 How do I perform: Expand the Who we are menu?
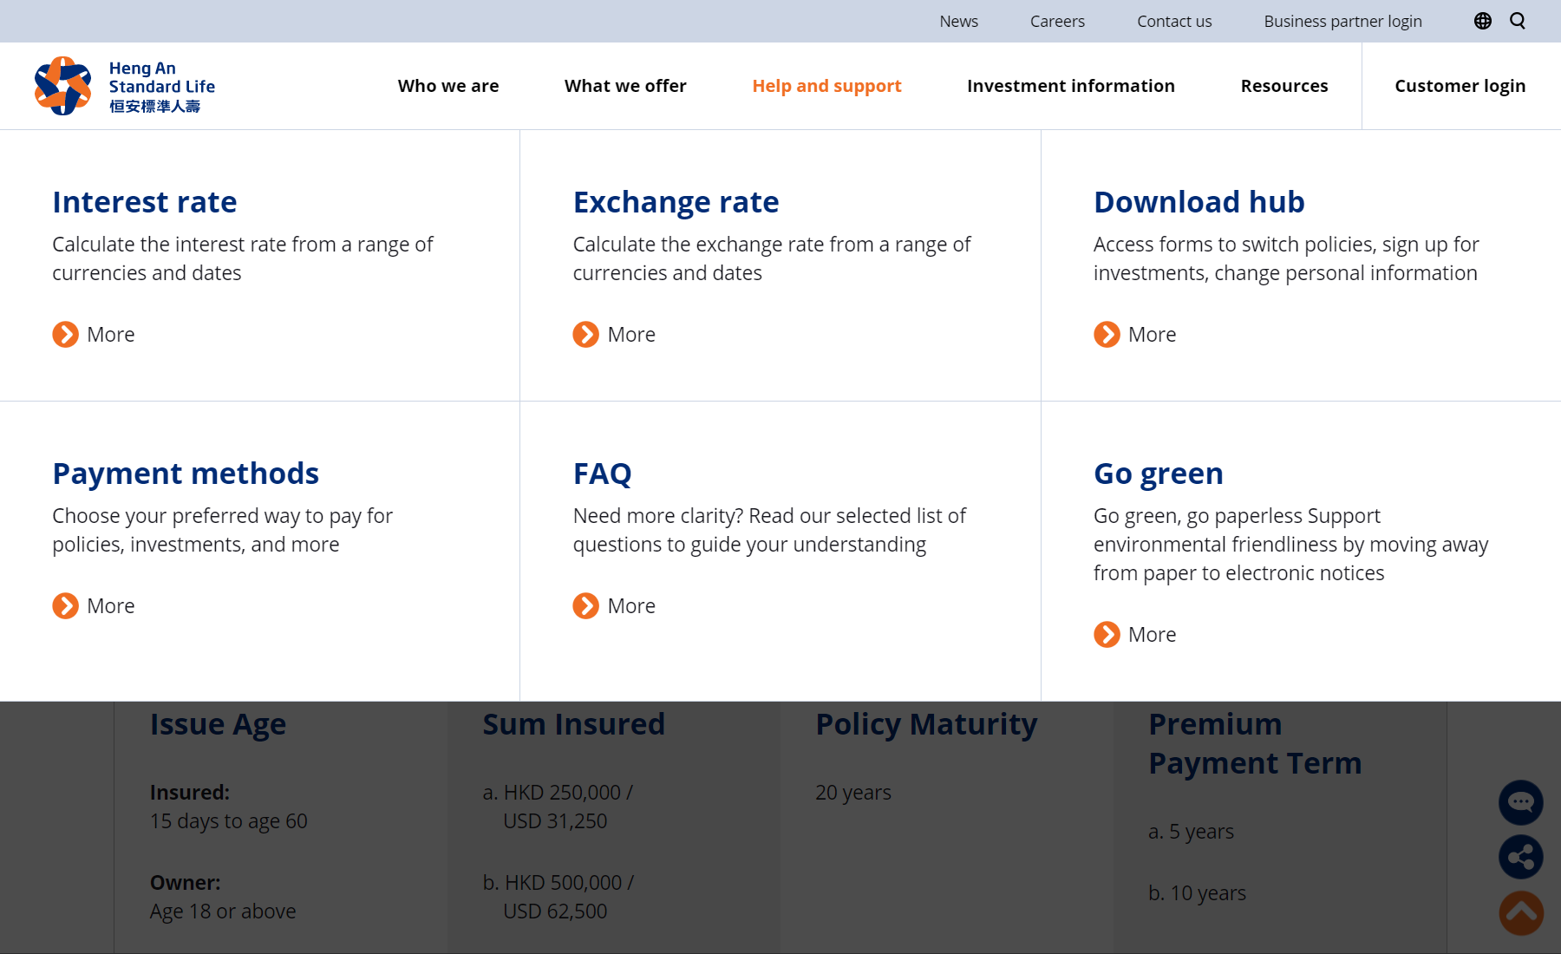448,86
